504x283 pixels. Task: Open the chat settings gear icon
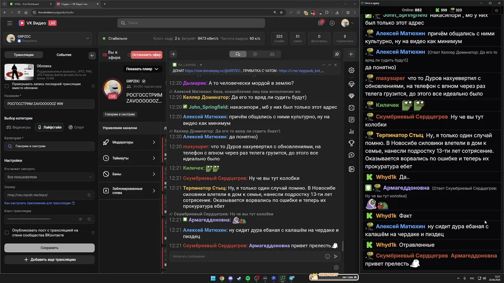point(351,70)
